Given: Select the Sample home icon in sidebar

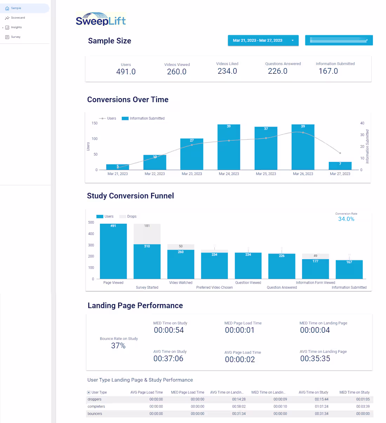Looking at the screenshot, I should pyautogui.click(x=7, y=8).
